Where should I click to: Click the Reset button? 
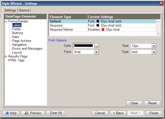(x=152, y=103)
